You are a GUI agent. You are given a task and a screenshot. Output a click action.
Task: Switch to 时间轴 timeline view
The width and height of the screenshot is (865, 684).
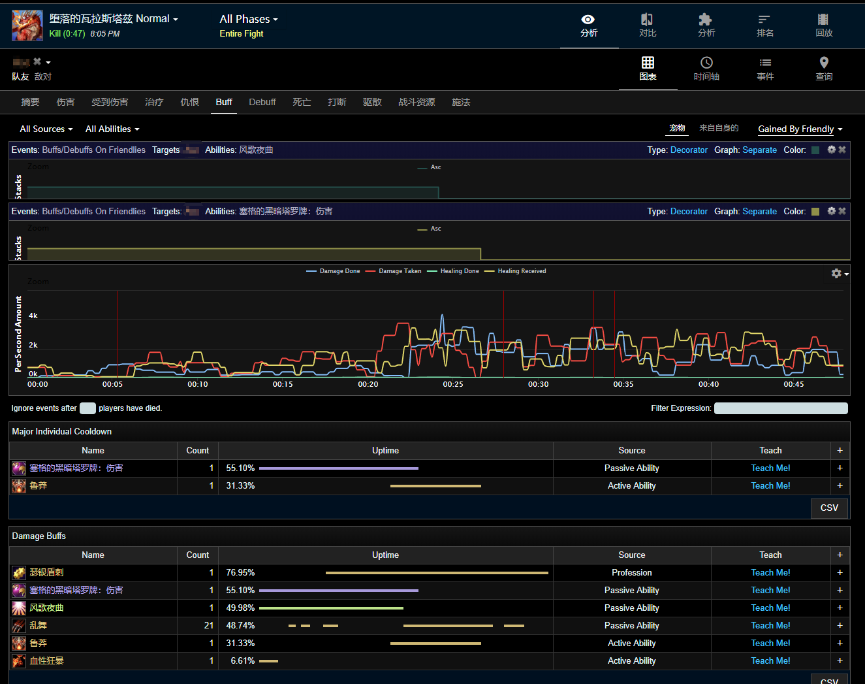tap(706, 69)
